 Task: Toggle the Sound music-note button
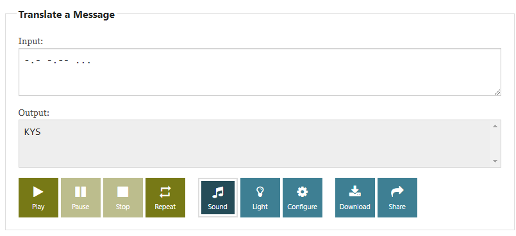217,198
